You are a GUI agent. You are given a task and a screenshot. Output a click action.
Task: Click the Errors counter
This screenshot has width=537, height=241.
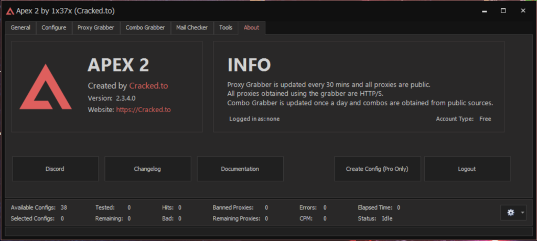coord(325,207)
